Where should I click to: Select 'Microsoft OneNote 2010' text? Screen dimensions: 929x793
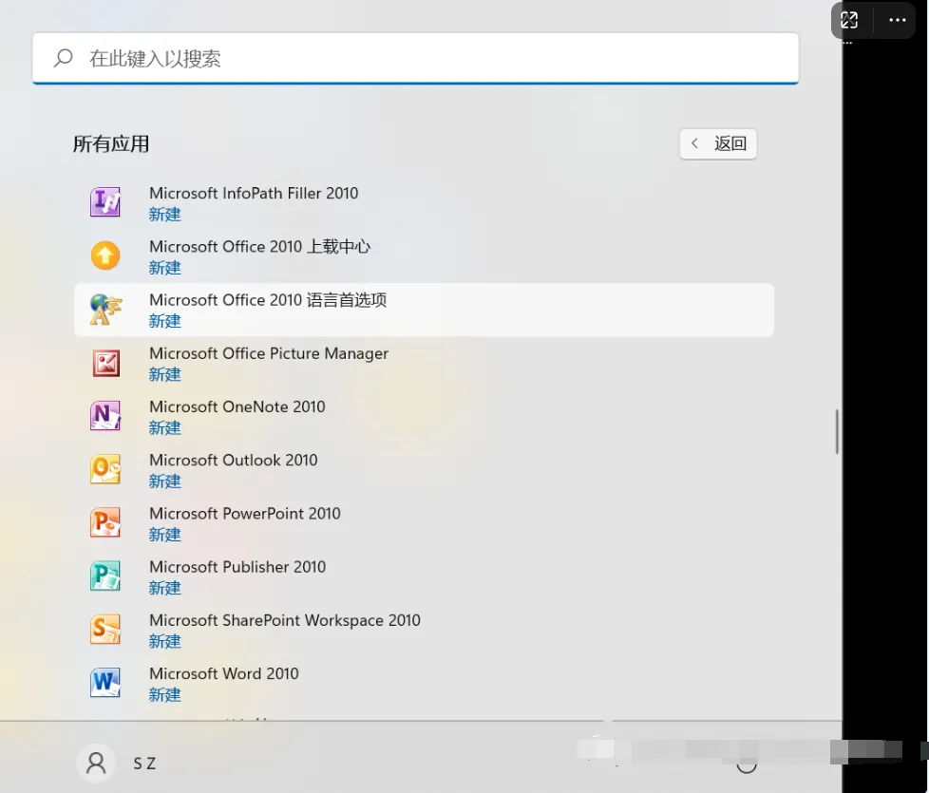(x=237, y=406)
